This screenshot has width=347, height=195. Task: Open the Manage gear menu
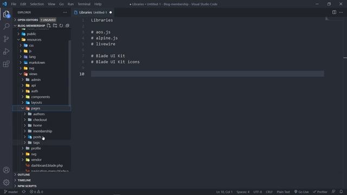click(x=6, y=183)
